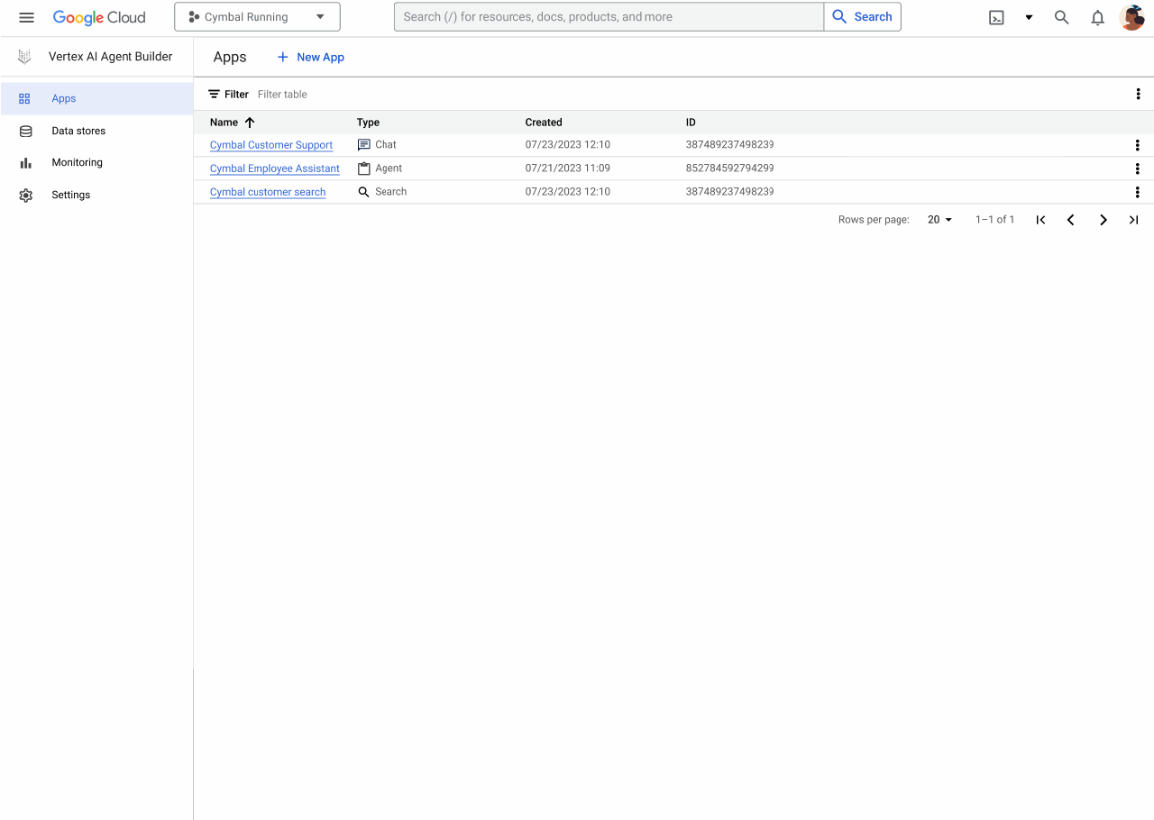
Task: Create a New App
Action: (310, 57)
